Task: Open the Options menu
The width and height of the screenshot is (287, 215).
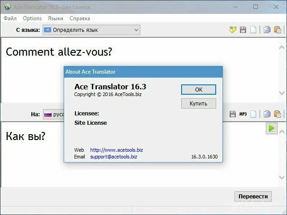Action: click(x=32, y=18)
